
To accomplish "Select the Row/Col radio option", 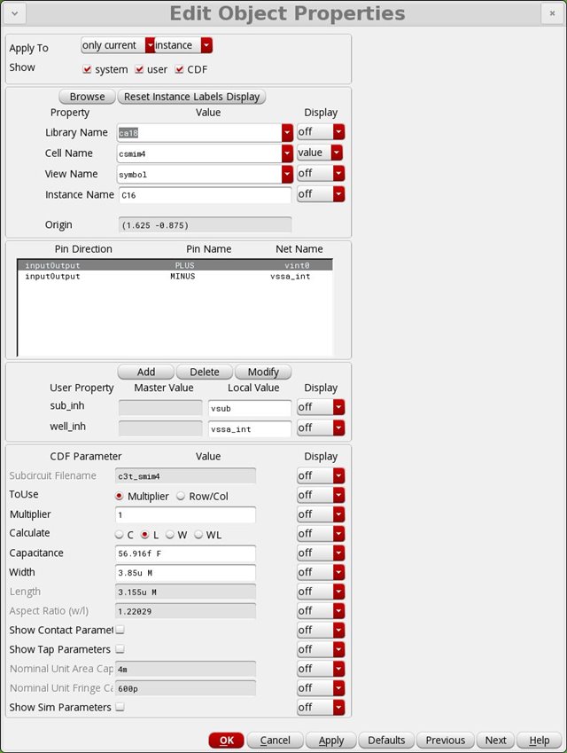I will (181, 496).
